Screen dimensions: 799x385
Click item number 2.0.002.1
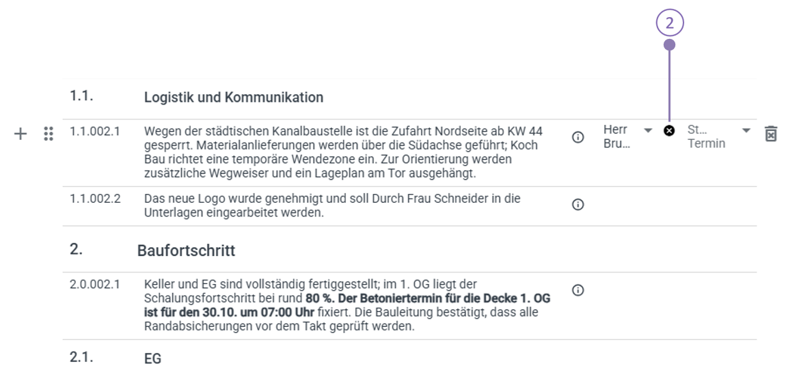coord(95,284)
